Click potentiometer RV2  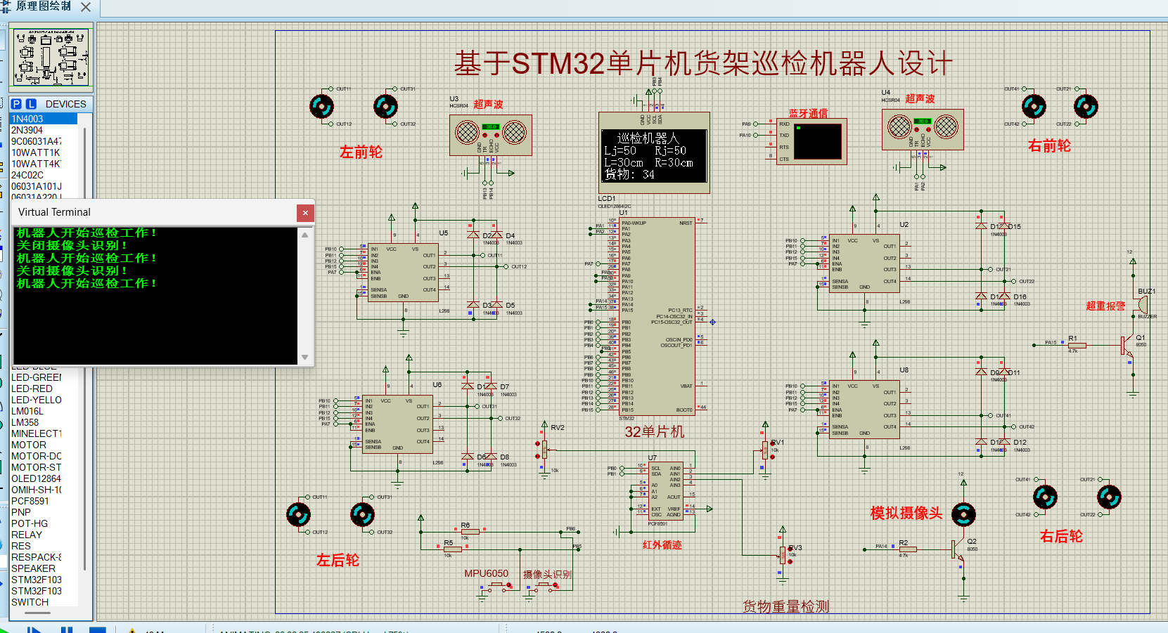pyautogui.click(x=544, y=448)
